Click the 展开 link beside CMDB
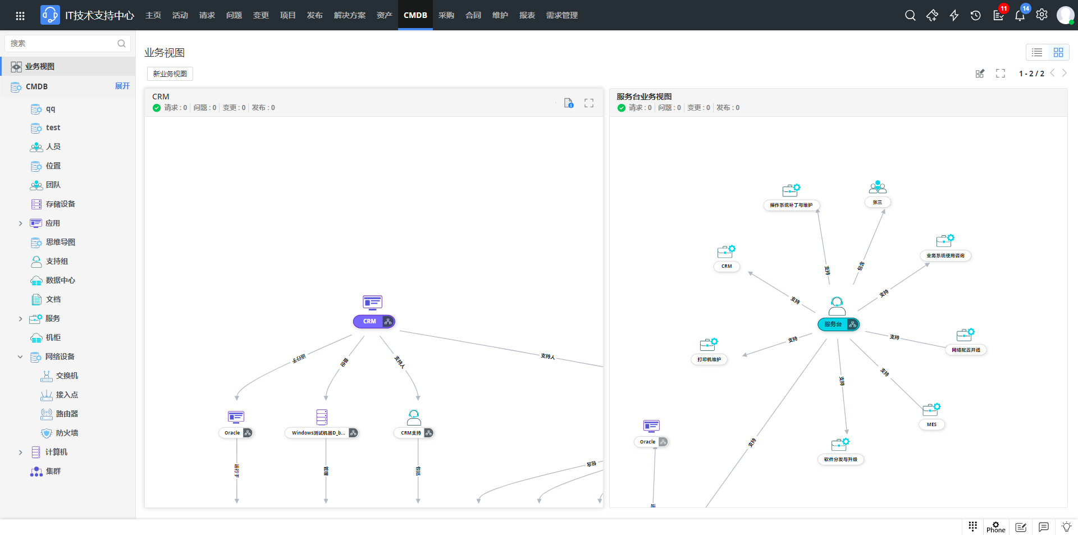 tap(122, 86)
